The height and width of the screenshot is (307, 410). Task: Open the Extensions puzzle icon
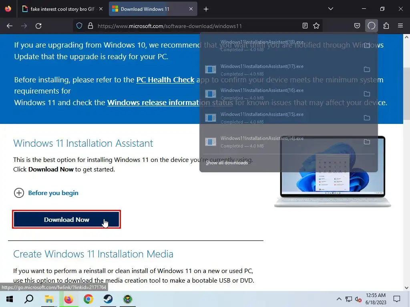pyautogui.click(x=386, y=26)
